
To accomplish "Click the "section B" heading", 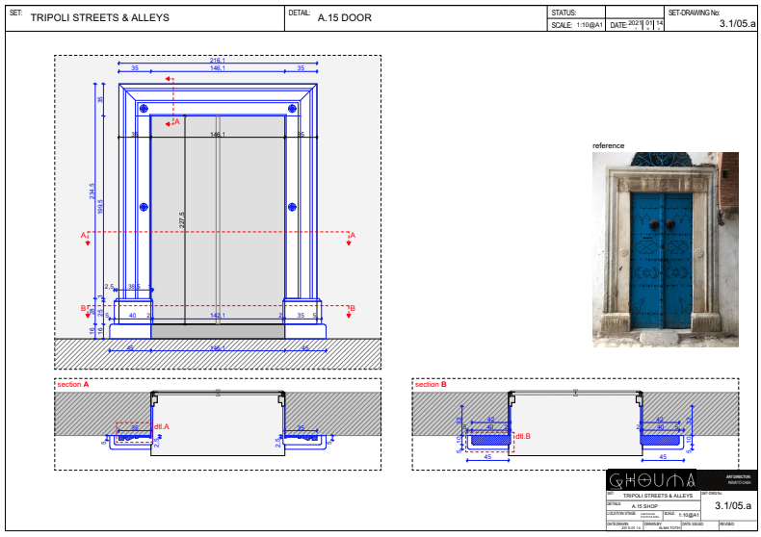I will (431, 384).
